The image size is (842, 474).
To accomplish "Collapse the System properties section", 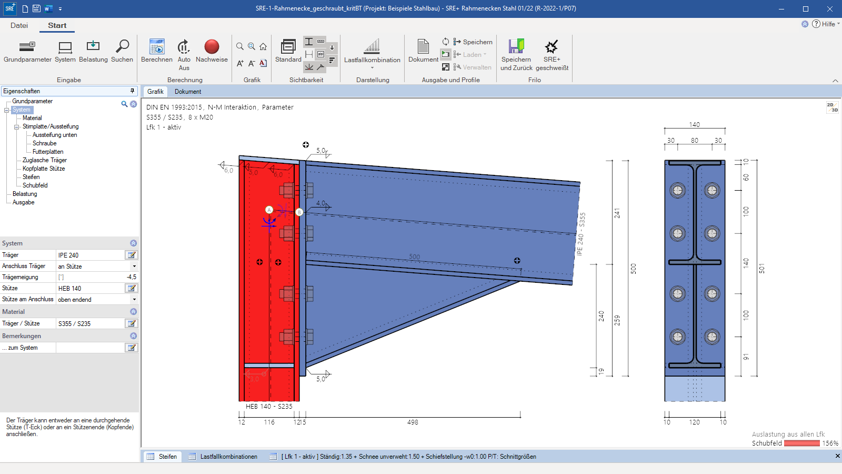I will pos(133,243).
